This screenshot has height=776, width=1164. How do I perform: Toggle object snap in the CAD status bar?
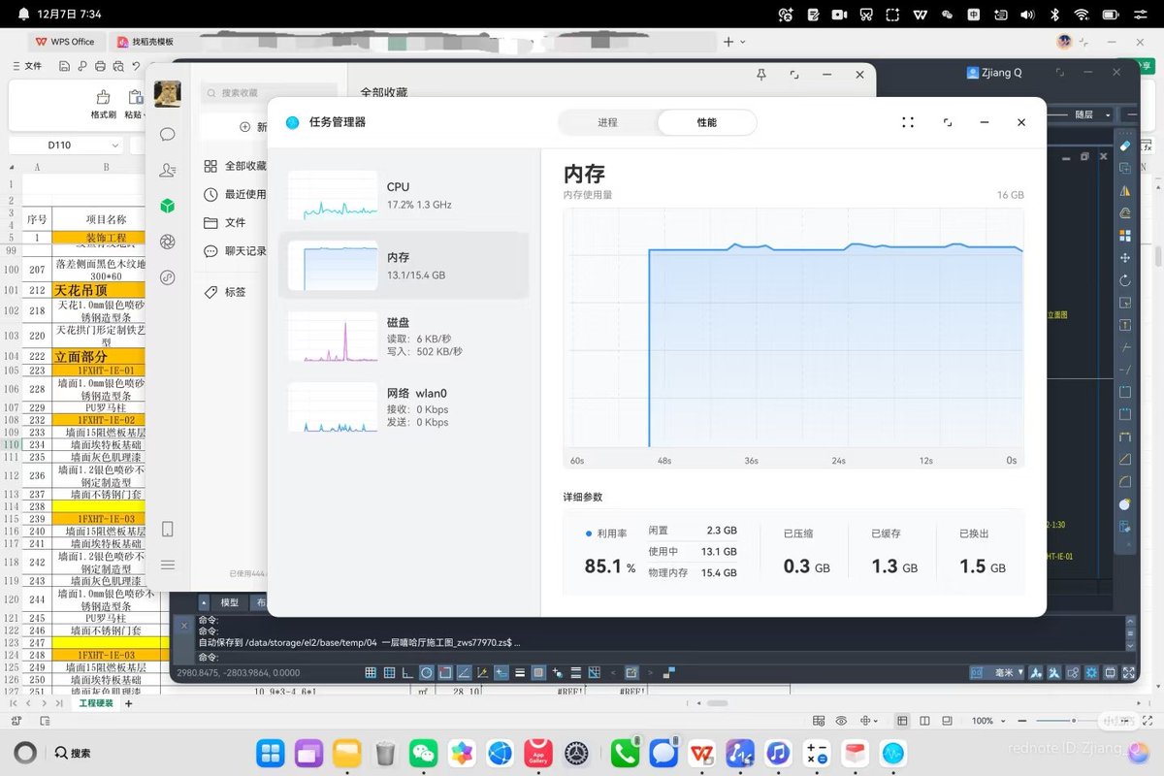click(x=445, y=672)
